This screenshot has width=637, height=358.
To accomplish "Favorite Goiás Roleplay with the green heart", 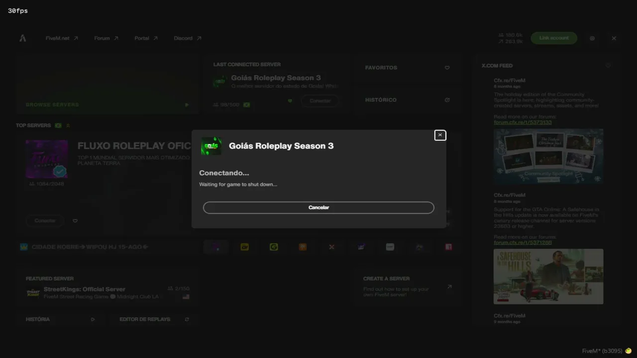I will (x=290, y=101).
